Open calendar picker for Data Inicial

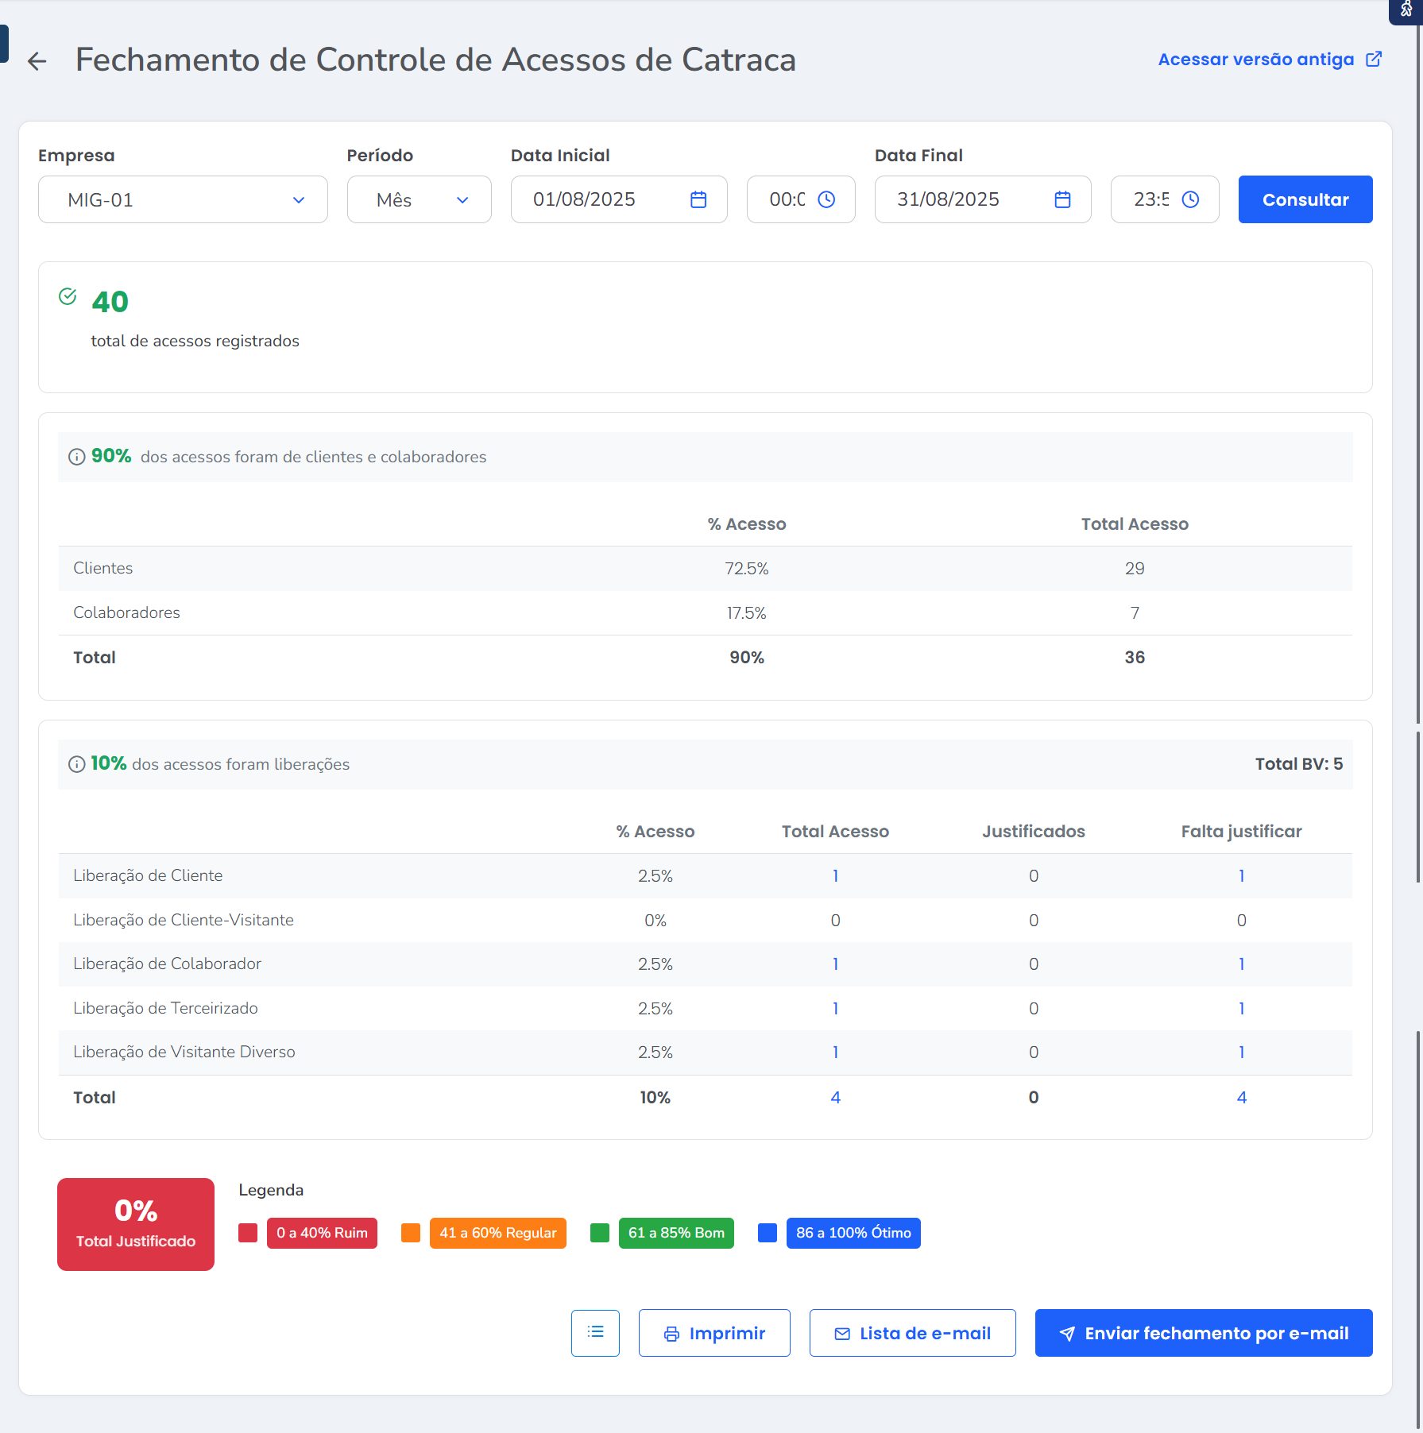point(698,199)
